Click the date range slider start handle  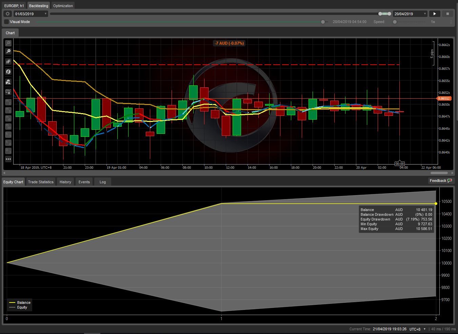380,14
